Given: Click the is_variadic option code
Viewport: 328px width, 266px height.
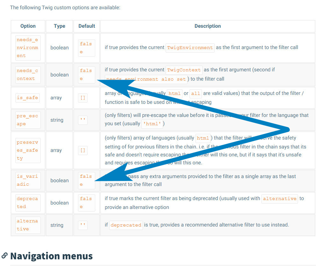Looking at the screenshot, I should (x=28, y=180).
